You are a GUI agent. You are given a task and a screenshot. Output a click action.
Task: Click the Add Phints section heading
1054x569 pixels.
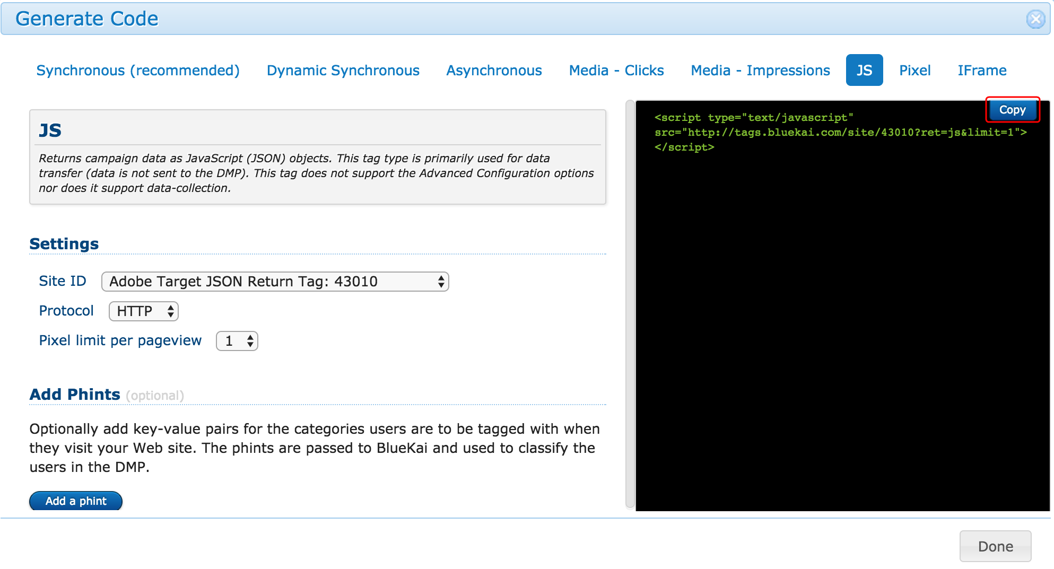tap(75, 395)
